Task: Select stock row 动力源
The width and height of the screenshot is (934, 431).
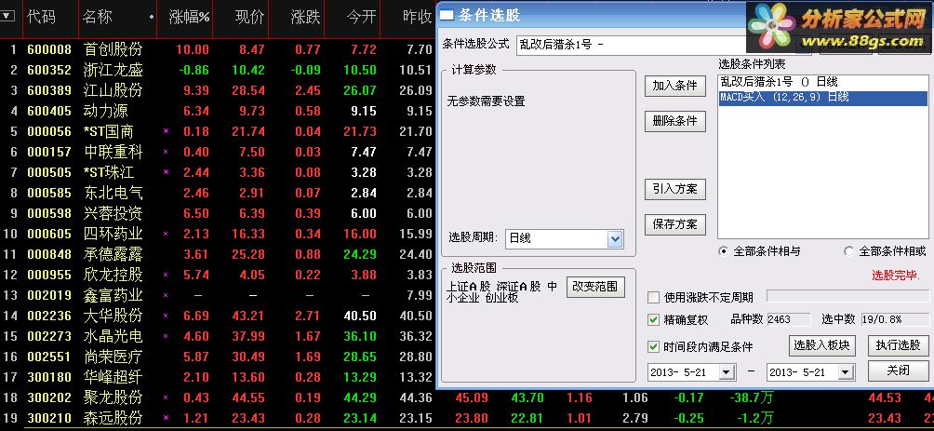Action: point(106,111)
